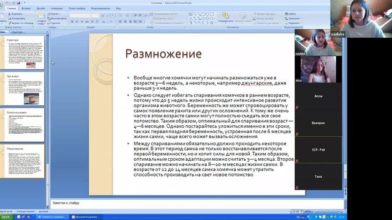This screenshot has width=392, height=220.
Task: Click the 'Таня' participant tile
Action: coord(318,177)
